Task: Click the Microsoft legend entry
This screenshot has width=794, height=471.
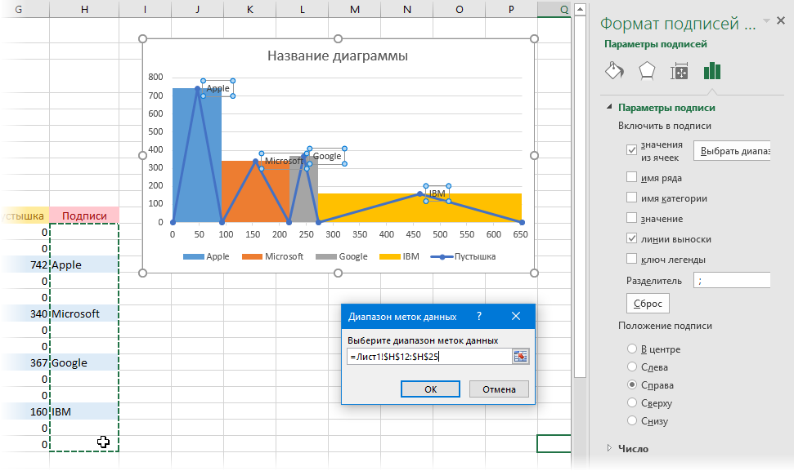Action: pos(272,257)
